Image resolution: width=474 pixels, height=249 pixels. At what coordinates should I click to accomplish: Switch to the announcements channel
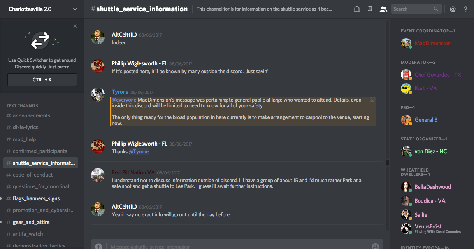point(32,116)
